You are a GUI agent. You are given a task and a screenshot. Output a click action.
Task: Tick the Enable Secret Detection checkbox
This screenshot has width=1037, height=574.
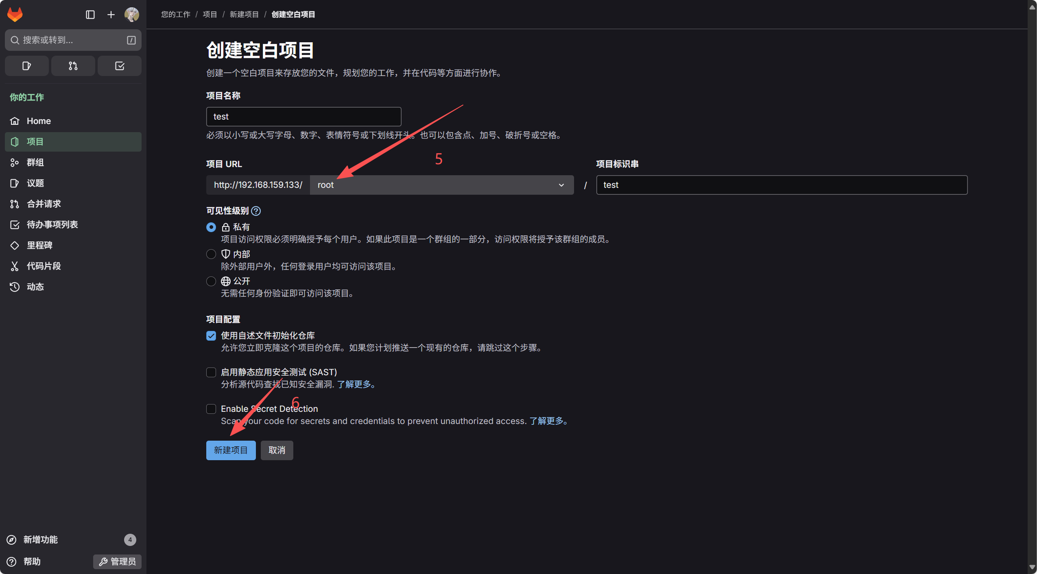(211, 409)
